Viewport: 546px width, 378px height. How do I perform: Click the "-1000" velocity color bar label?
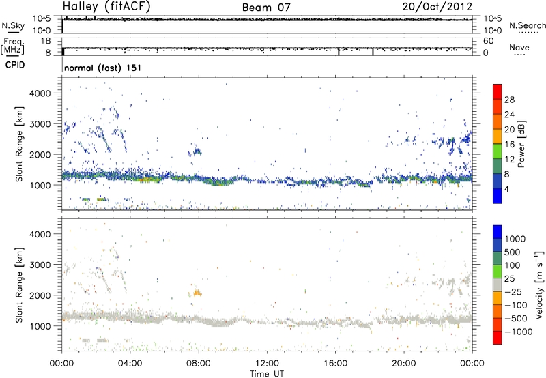pos(519,332)
